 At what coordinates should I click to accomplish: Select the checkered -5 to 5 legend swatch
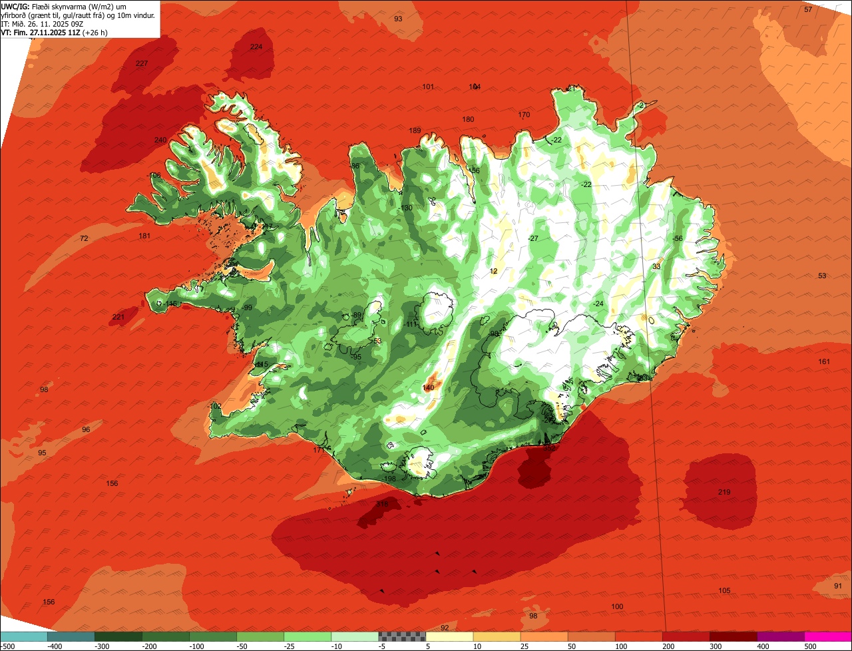tap(402, 636)
